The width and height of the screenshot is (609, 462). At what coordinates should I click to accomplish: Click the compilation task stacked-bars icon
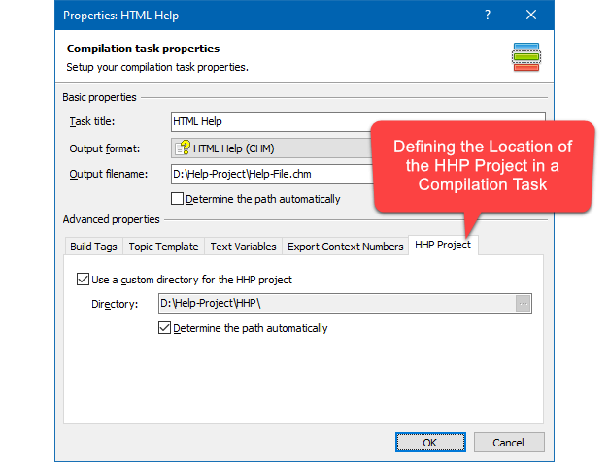[526, 57]
